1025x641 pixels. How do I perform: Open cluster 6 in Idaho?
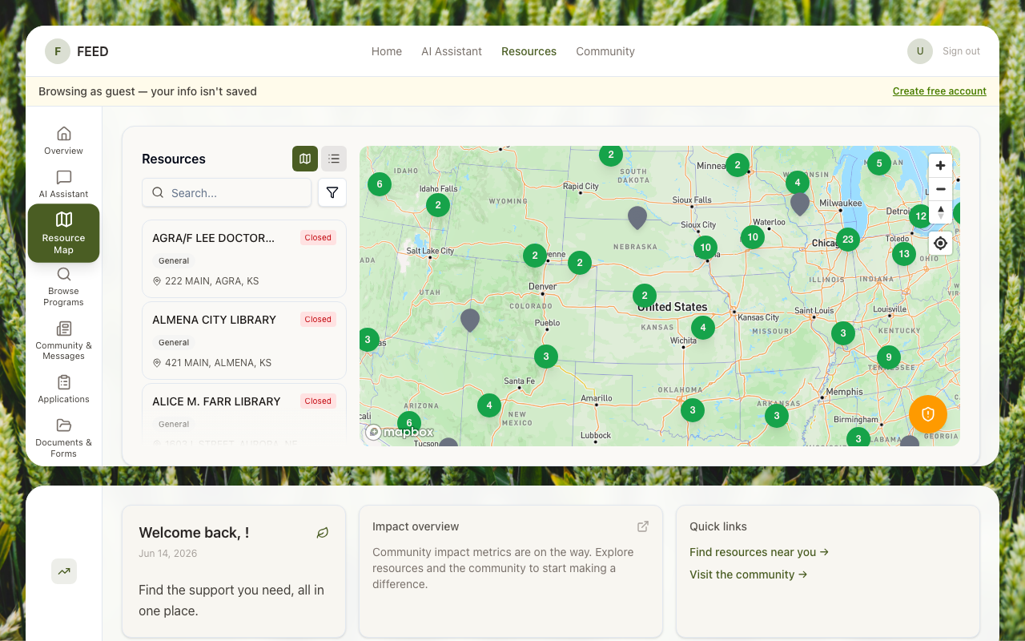tap(380, 184)
